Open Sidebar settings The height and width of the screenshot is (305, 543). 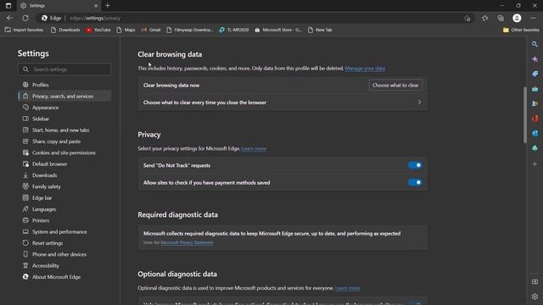64,119
